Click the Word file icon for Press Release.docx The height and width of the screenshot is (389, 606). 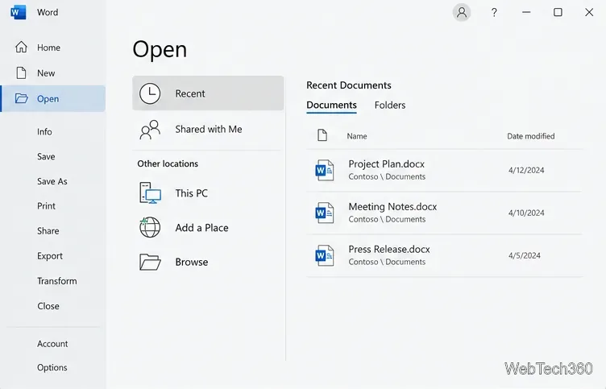pyautogui.click(x=325, y=255)
